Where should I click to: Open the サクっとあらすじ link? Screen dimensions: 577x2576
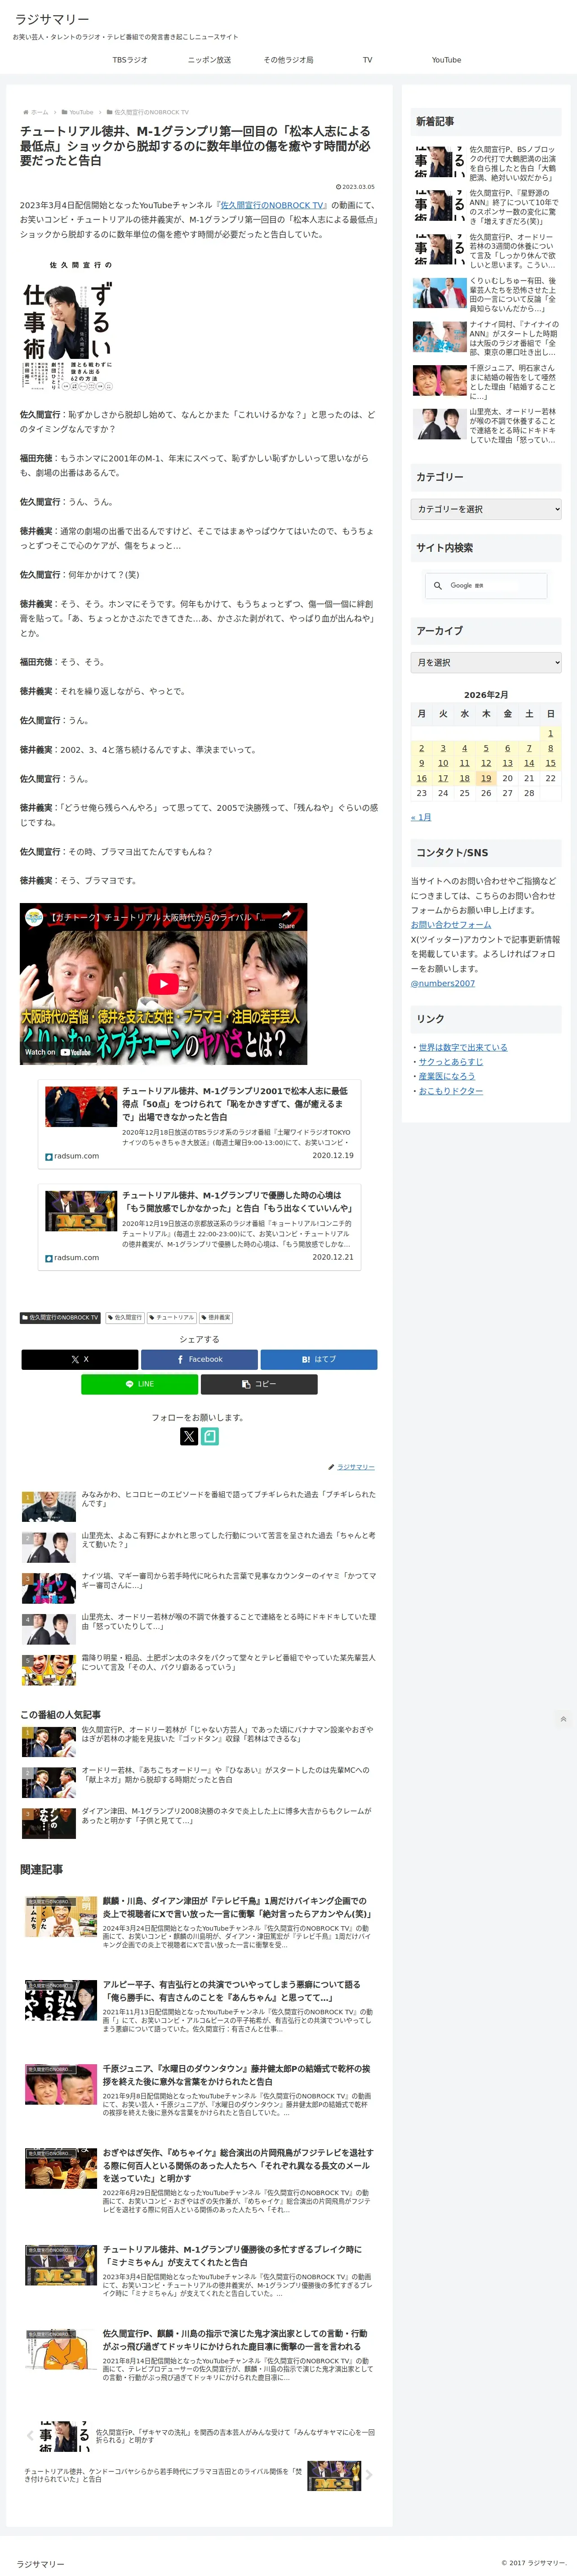point(451,1062)
